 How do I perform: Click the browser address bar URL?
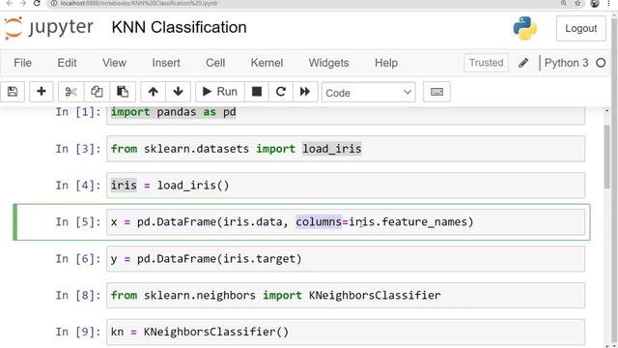coord(139,3)
